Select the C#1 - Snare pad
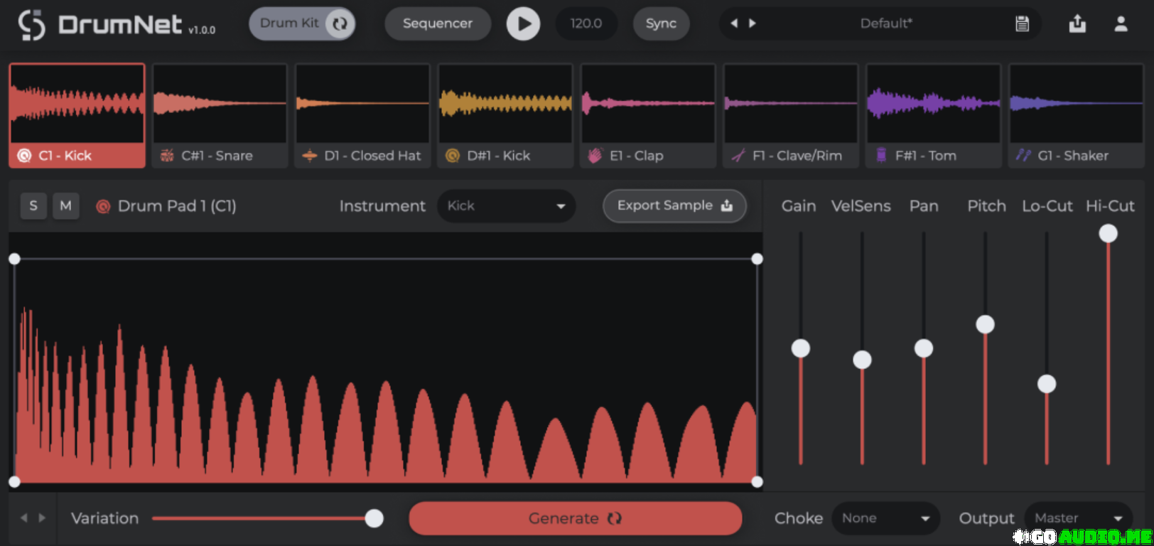 point(220,116)
